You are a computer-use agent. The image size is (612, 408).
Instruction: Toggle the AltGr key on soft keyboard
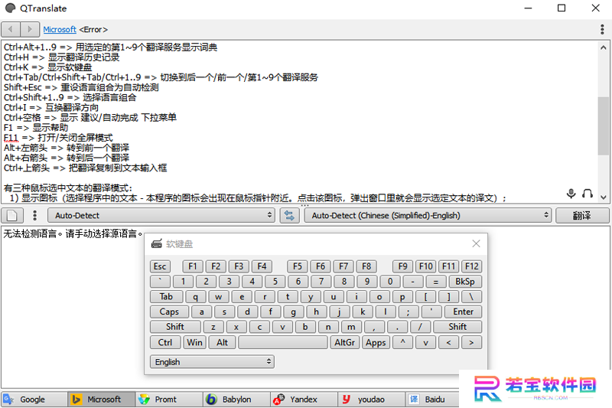click(345, 342)
